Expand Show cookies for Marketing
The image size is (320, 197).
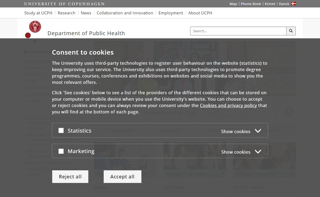coord(241,151)
